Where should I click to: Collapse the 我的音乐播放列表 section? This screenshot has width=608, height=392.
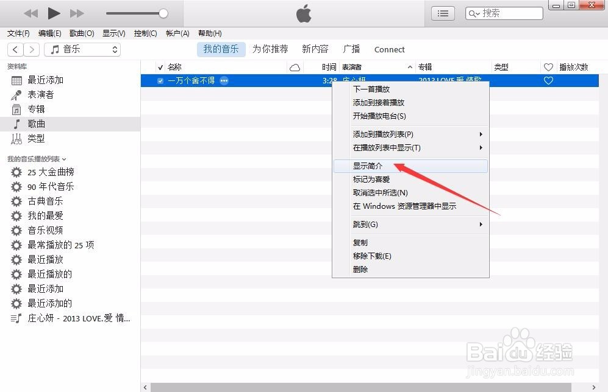coord(65,158)
